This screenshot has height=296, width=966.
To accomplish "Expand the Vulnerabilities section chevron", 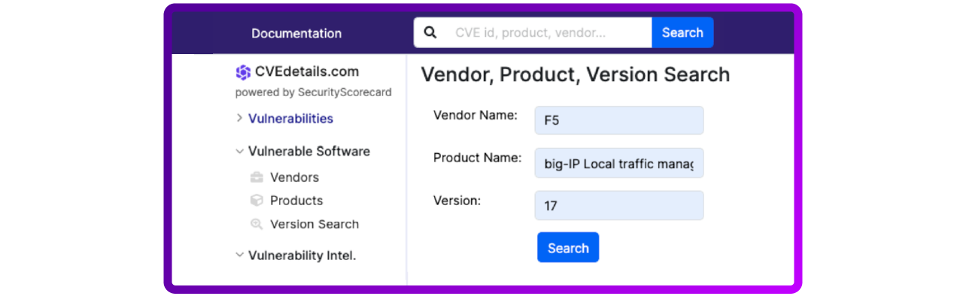I will [x=239, y=118].
